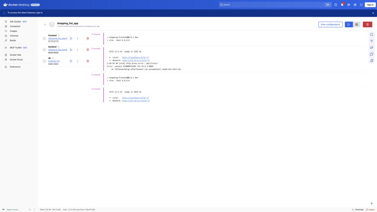Go to Images in sidebar
377x212 pixels.
coord(13,31)
